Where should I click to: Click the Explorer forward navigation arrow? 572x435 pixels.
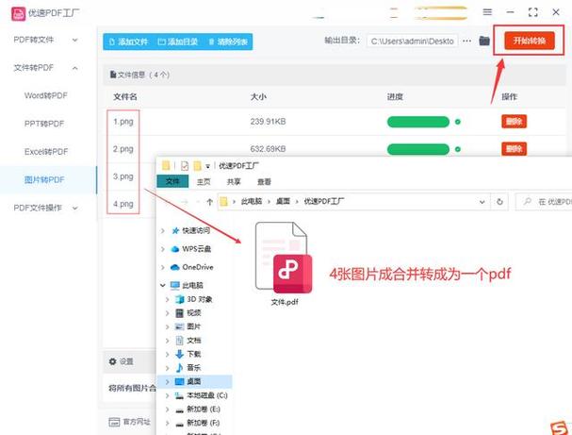click(x=185, y=202)
